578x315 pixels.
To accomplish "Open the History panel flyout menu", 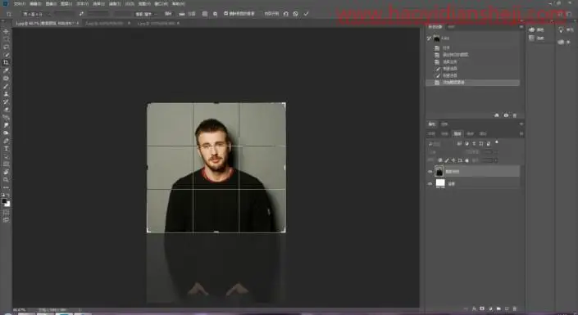I will 521,27.
